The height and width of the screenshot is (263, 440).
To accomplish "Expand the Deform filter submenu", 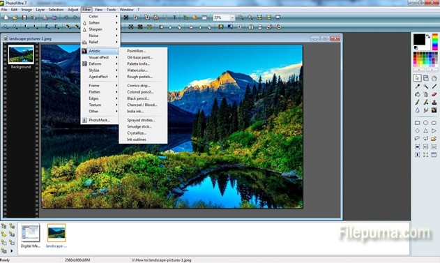I will pos(100,63).
